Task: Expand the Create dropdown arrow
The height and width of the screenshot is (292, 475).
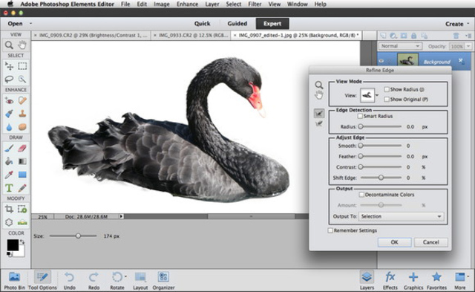Action: click(468, 23)
